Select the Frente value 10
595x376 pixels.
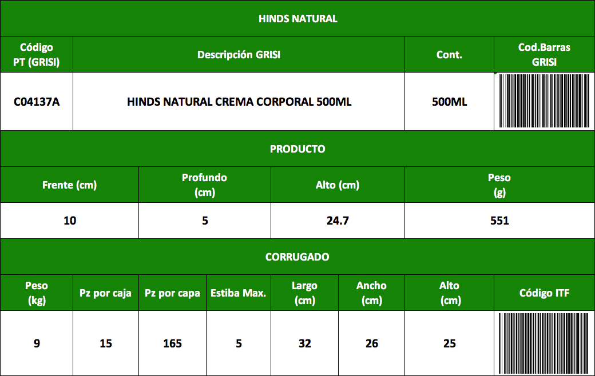click(x=69, y=221)
